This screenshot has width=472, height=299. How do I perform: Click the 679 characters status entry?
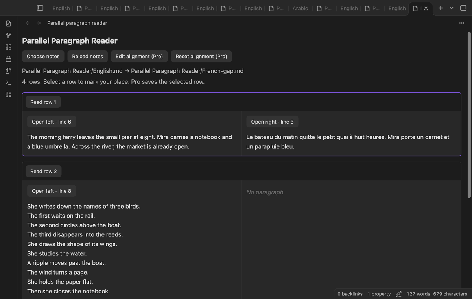coord(450,294)
